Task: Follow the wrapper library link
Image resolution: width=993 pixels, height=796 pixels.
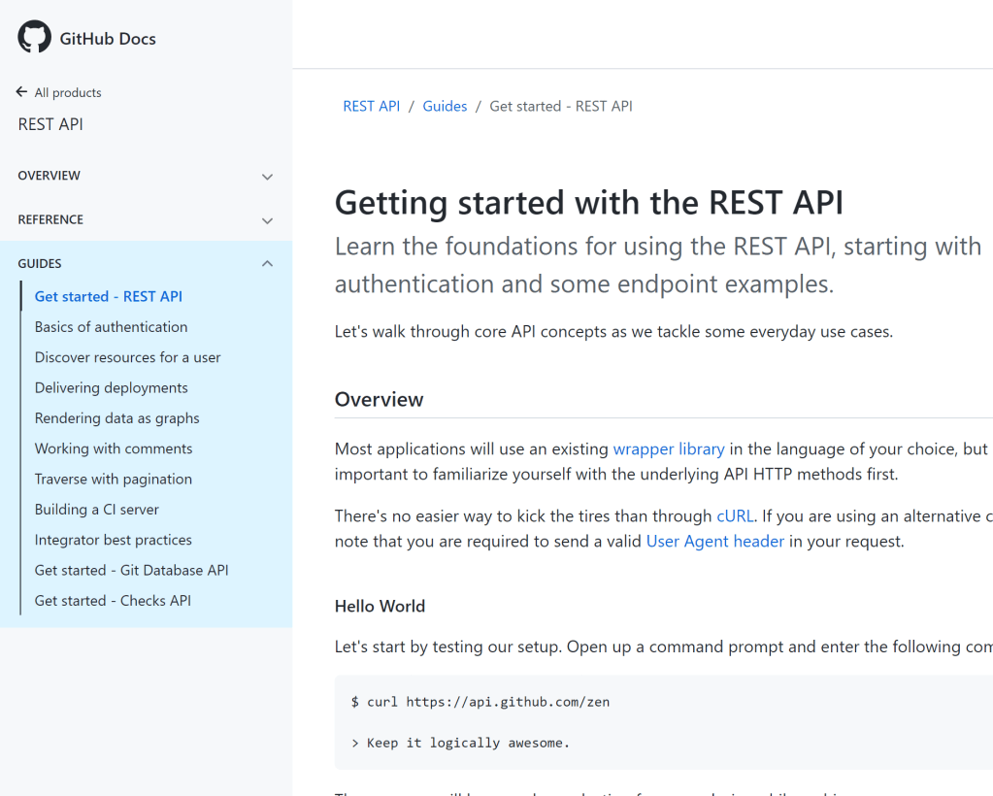Action: pyautogui.click(x=668, y=448)
